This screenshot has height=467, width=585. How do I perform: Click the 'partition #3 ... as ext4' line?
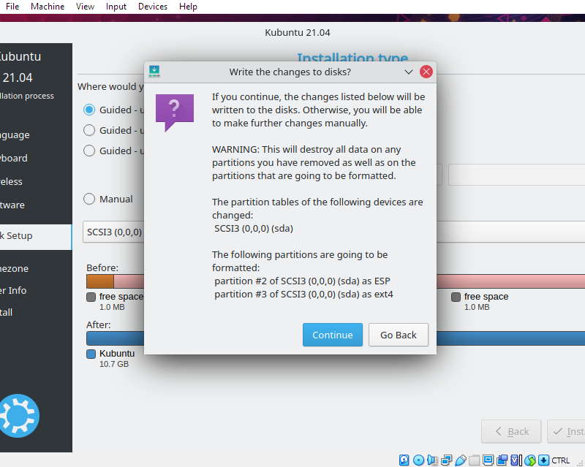pos(303,294)
